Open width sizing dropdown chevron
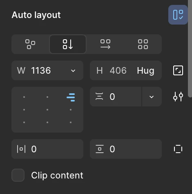192x194 pixels. pyautogui.click(x=73, y=70)
